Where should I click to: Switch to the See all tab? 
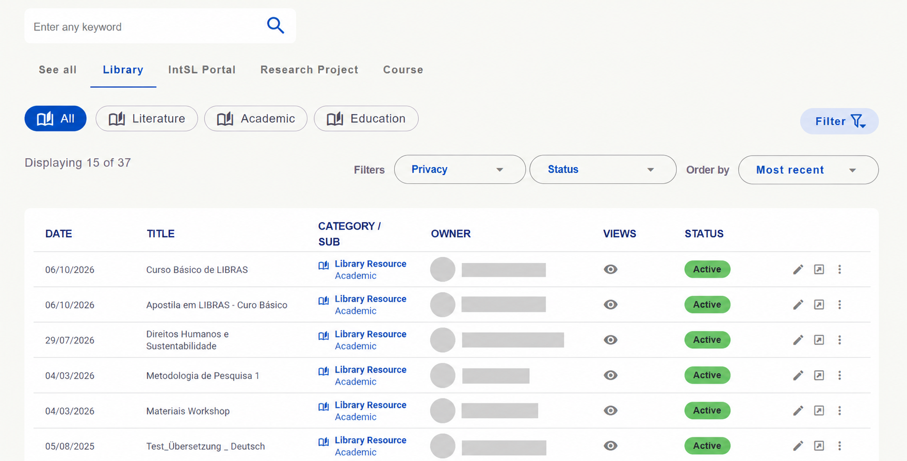58,70
